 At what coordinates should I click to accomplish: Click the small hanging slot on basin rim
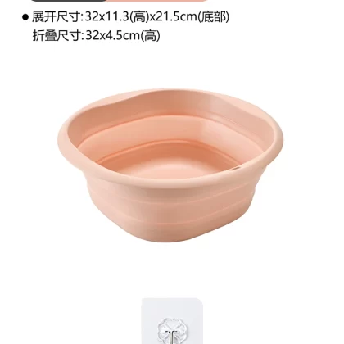pos(235,169)
